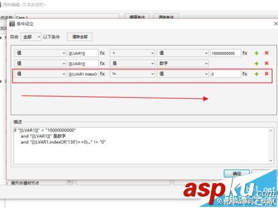The height and width of the screenshot is (208, 278).
Task: Add condition after the indexOf row
Action: (256, 74)
